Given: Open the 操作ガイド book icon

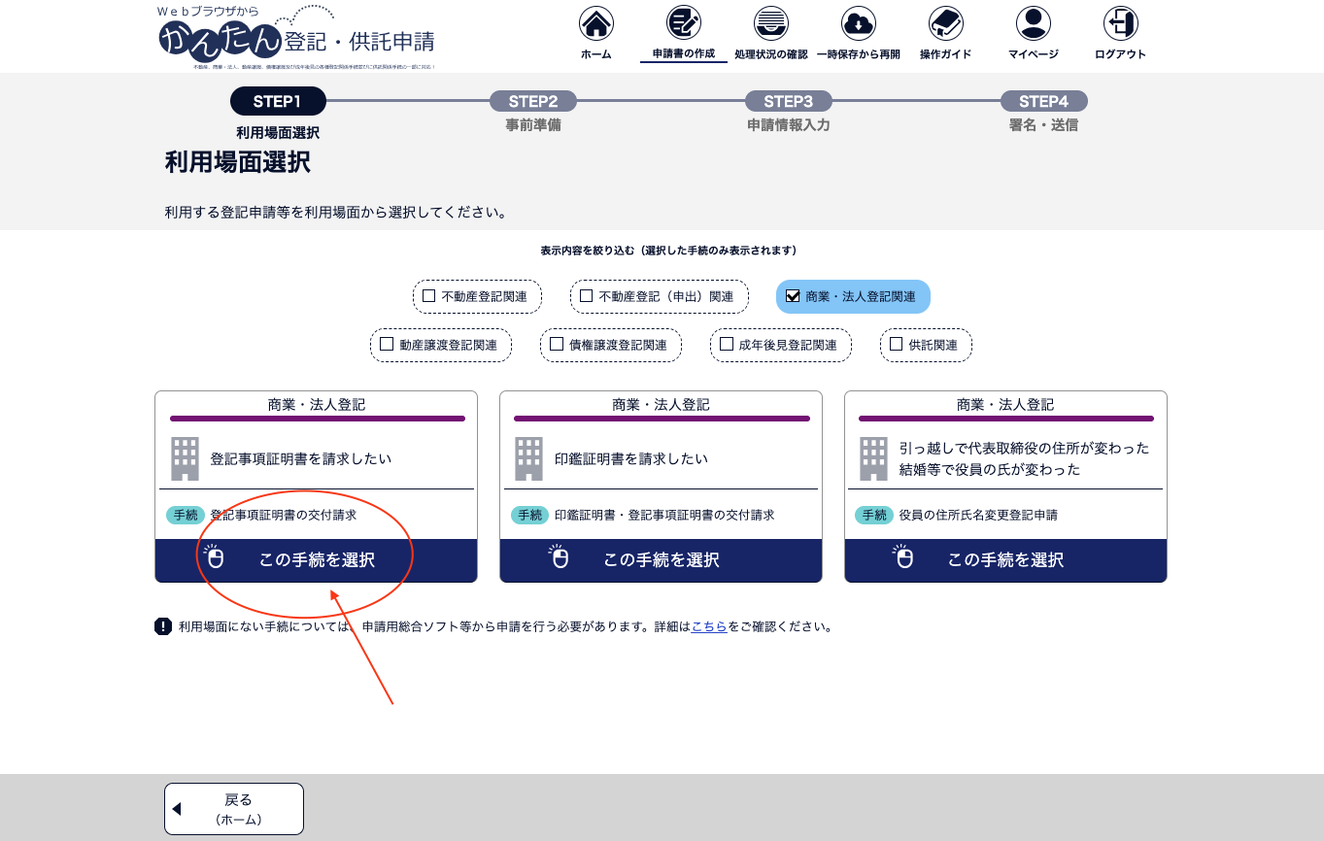Looking at the screenshot, I should [945, 23].
